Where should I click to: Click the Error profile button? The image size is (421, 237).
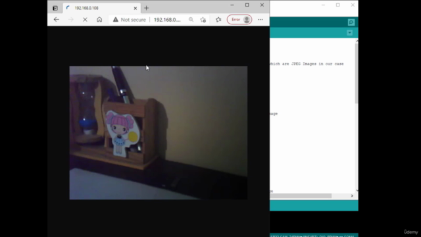239,20
